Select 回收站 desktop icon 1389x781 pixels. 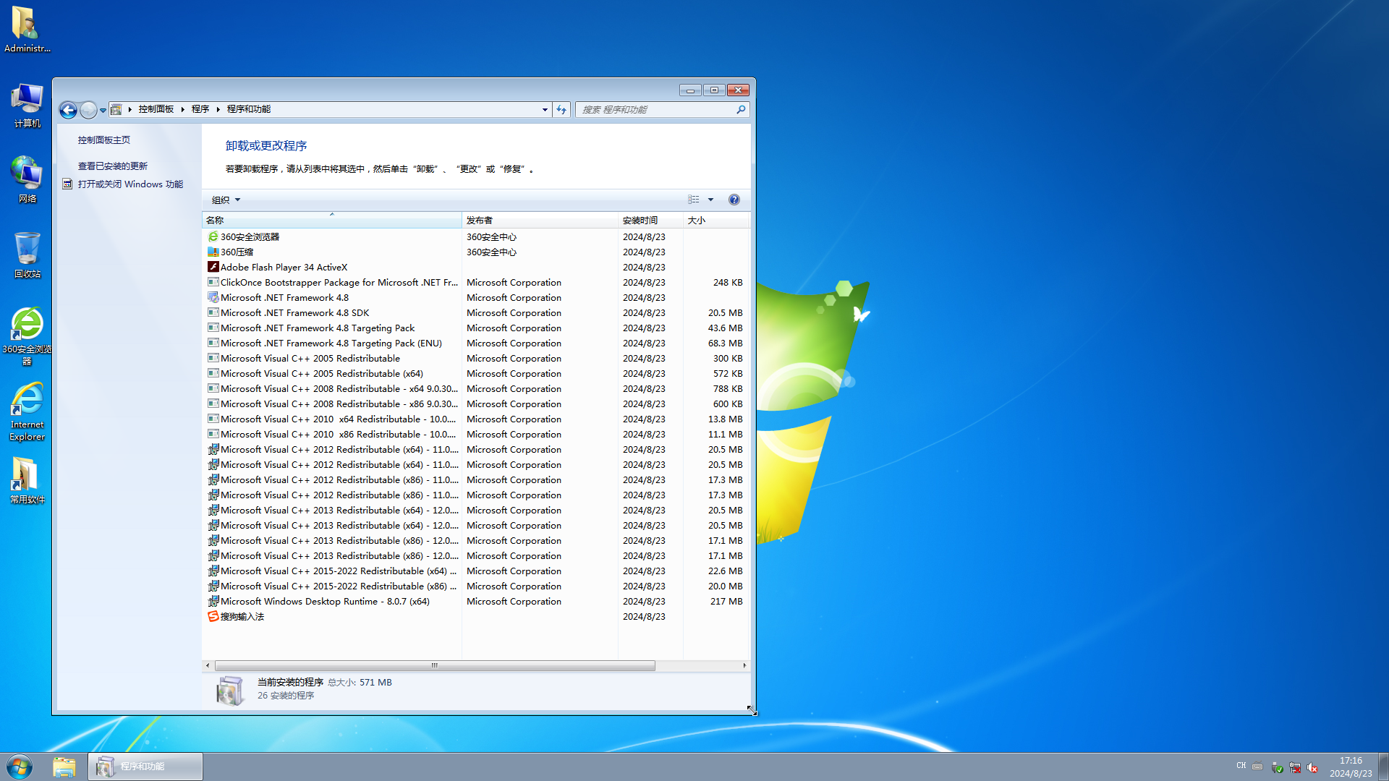point(27,255)
